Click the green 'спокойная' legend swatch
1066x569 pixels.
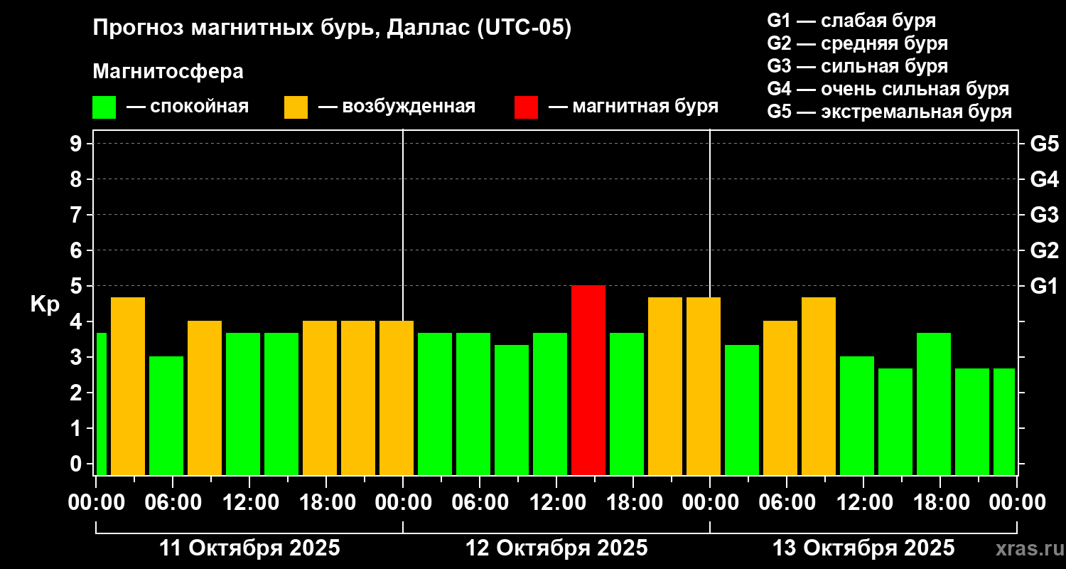(104, 107)
